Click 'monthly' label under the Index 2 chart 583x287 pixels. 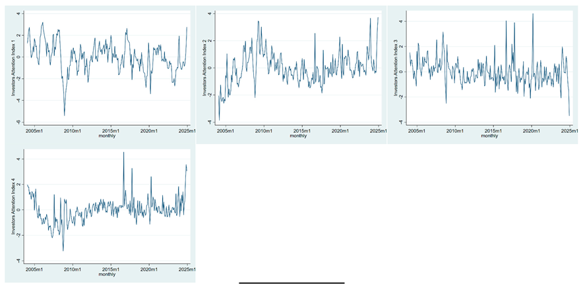(x=298, y=136)
